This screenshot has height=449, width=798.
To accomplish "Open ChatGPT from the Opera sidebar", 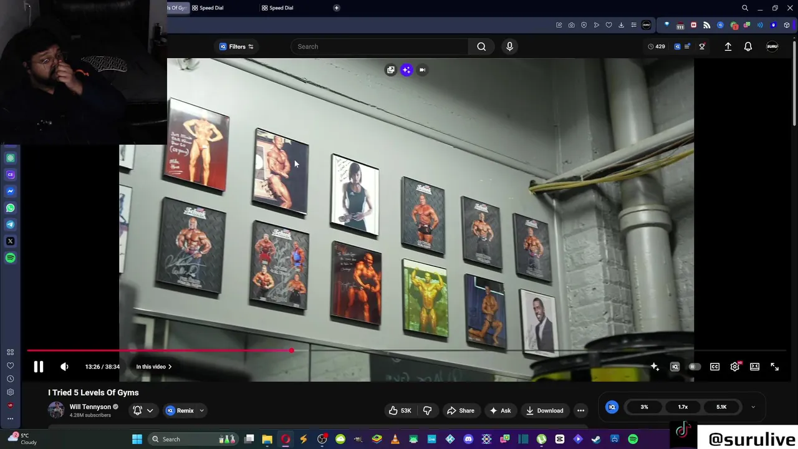I will click(x=10, y=158).
